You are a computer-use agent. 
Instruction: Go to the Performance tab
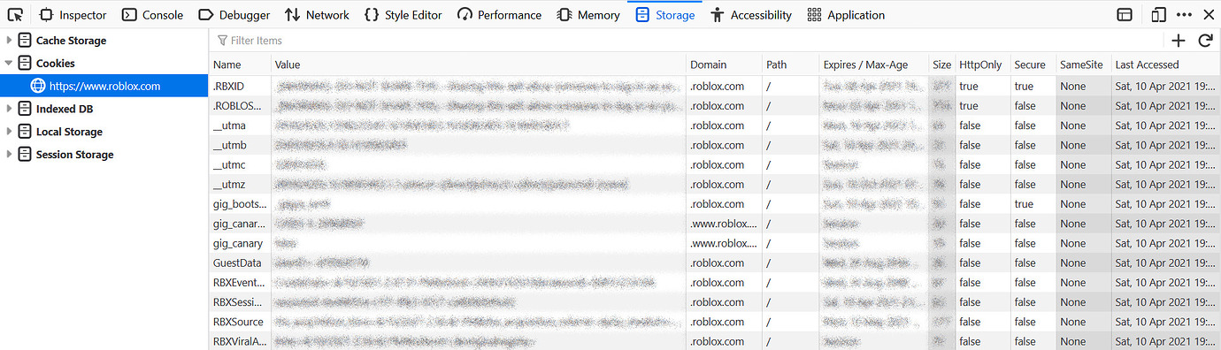point(499,15)
